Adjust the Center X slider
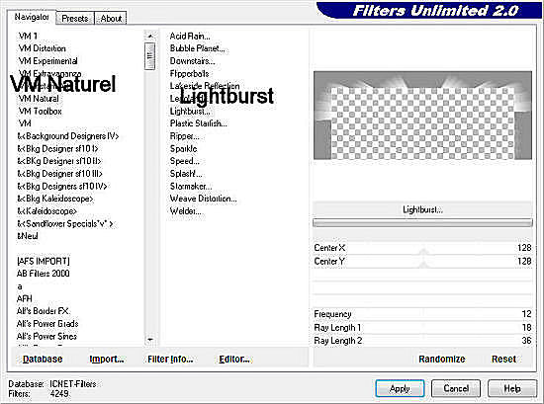 tap(422, 248)
